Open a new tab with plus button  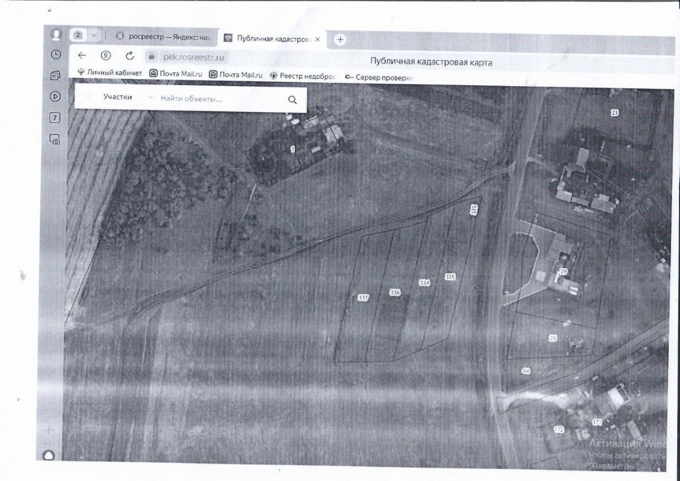(x=340, y=40)
